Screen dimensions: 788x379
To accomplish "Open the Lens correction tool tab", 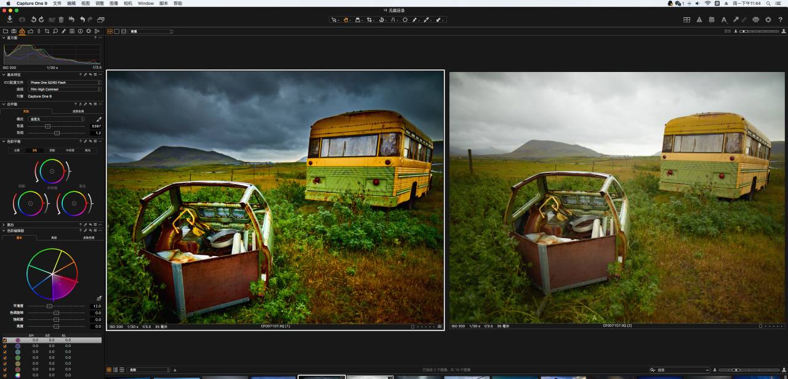I will pyautogui.click(x=39, y=31).
